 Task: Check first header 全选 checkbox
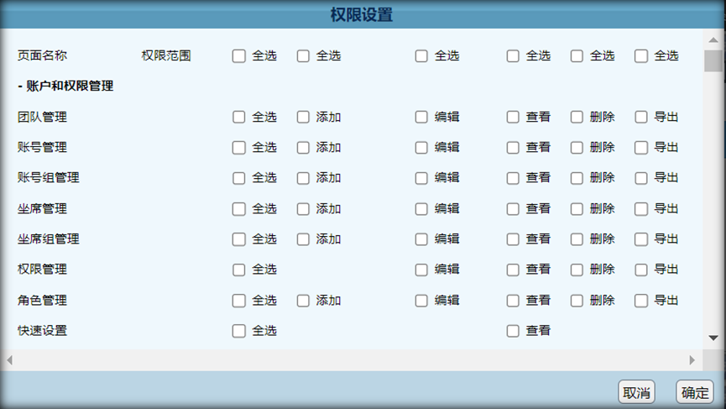pos(238,56)
